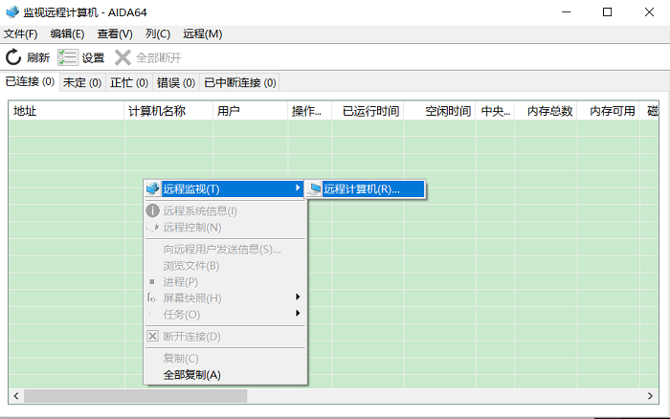The width and height of the screenshot is (670, 419).
Task: Sort by the 用户 column header
Action: click(x=251, y=111)
